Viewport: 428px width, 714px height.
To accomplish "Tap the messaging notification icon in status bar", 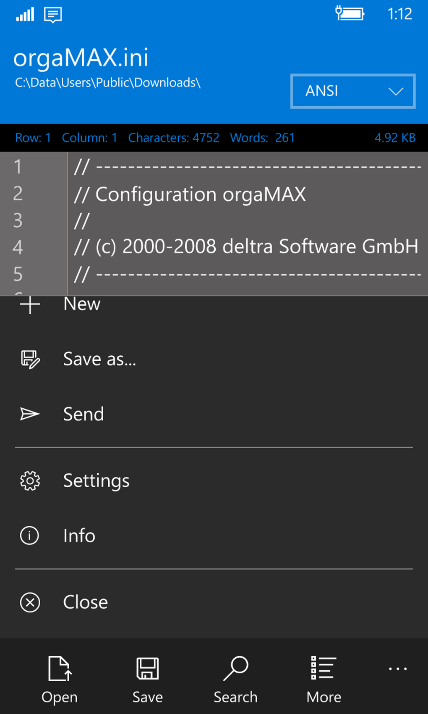I will [53, 15].
